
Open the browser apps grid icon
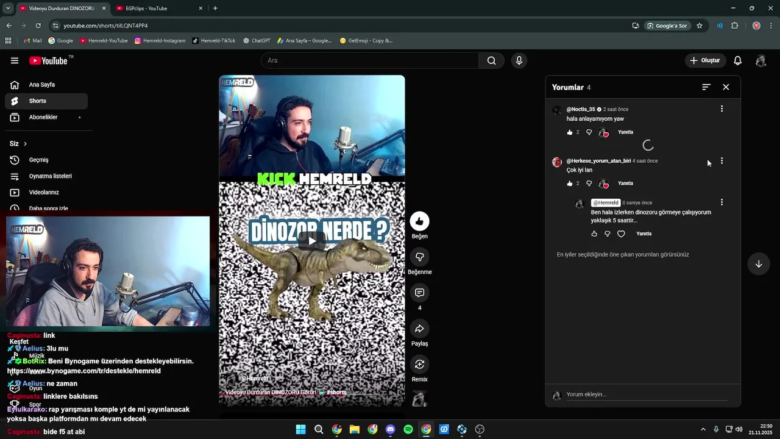8,41
